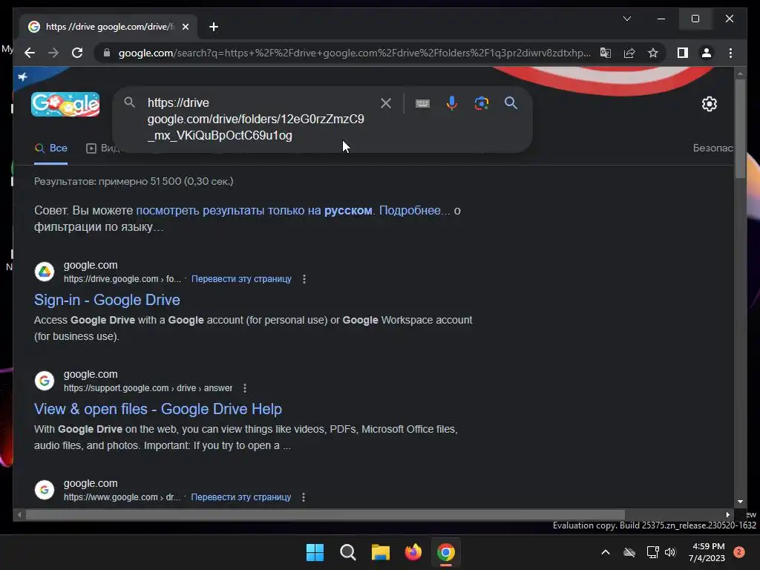Reload the current page
Screen dimensions: 760x570
[77, 53]
